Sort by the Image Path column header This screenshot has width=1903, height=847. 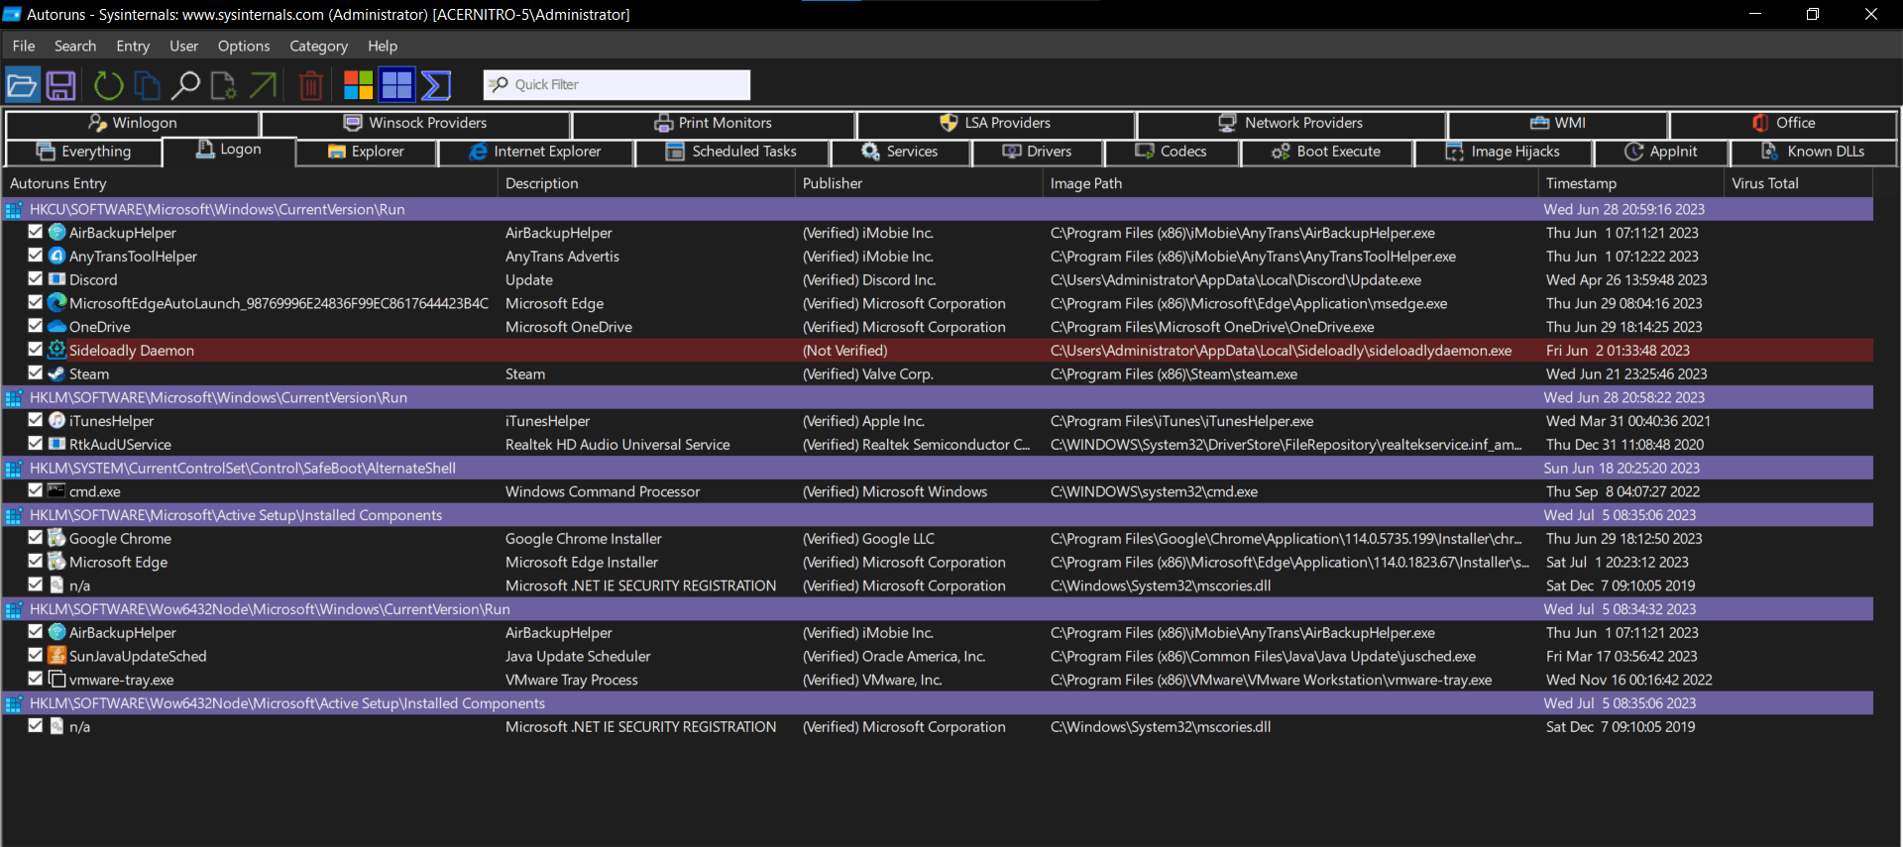point(1290,183)
